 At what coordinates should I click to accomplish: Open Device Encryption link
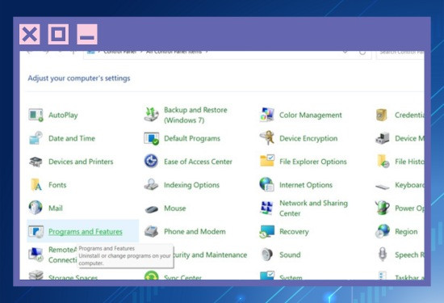coord(308,138)
